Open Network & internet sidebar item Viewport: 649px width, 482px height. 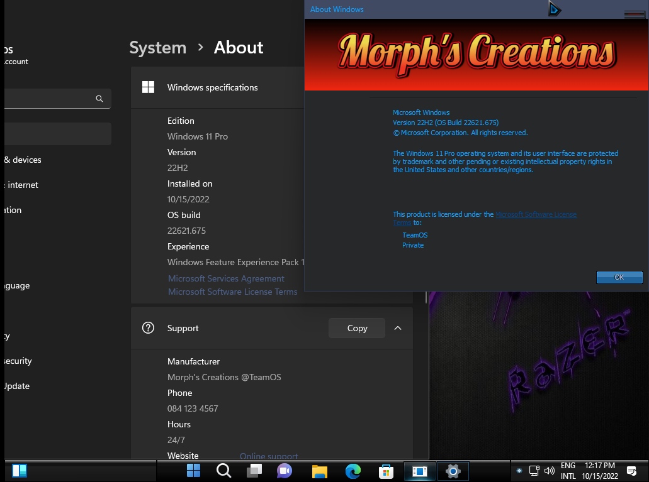[x=22, y=185]
